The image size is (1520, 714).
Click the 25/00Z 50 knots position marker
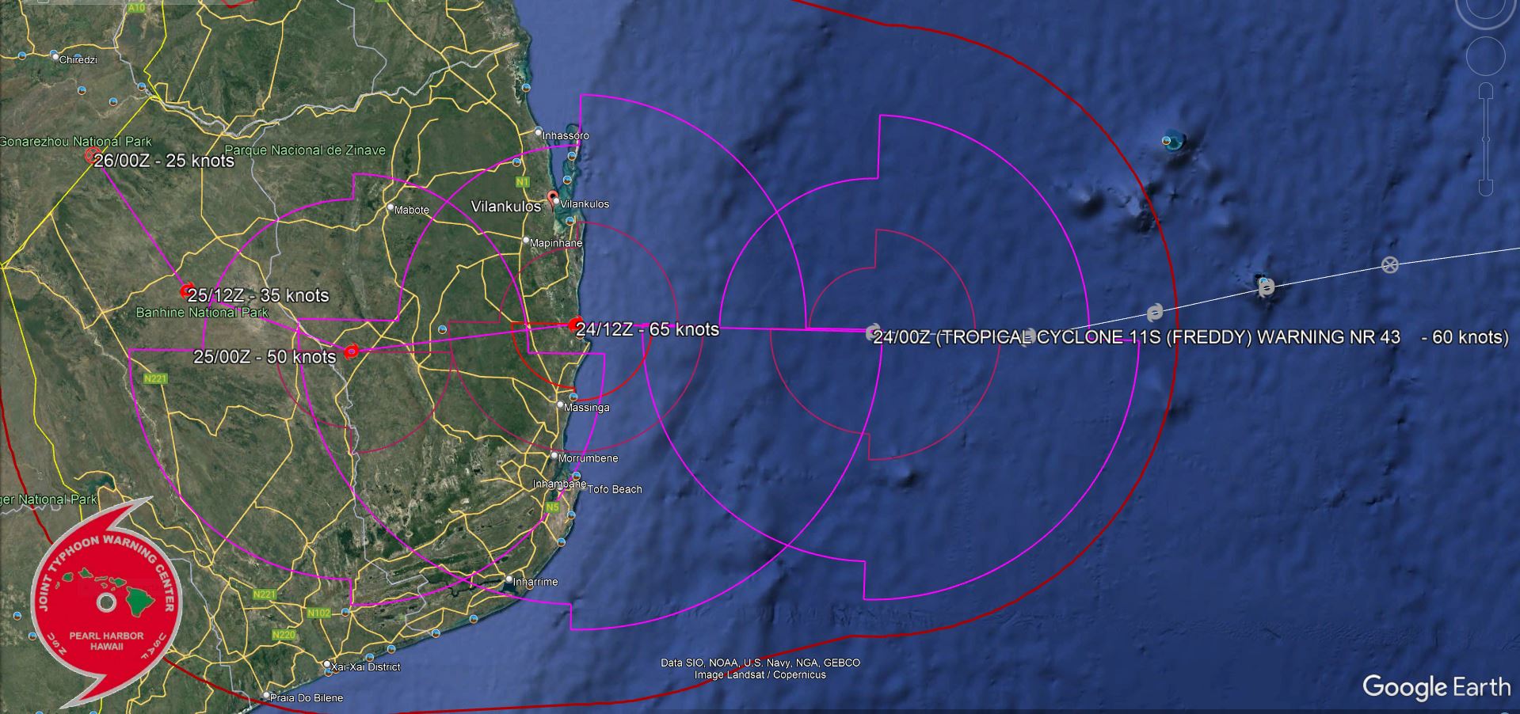tap(350, 351)
